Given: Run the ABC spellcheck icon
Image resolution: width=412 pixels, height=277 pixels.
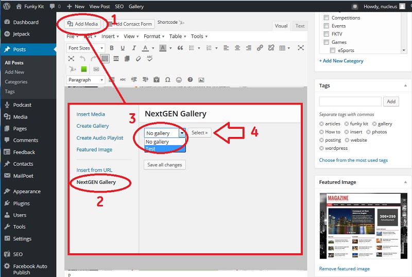Looking at the screenshot, I should click(x=149, y=58).
